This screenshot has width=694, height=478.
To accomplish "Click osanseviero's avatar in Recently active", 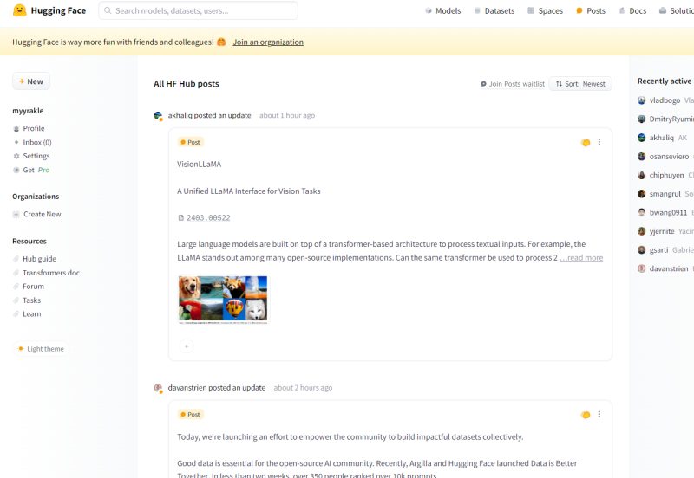I will [641, 157].
